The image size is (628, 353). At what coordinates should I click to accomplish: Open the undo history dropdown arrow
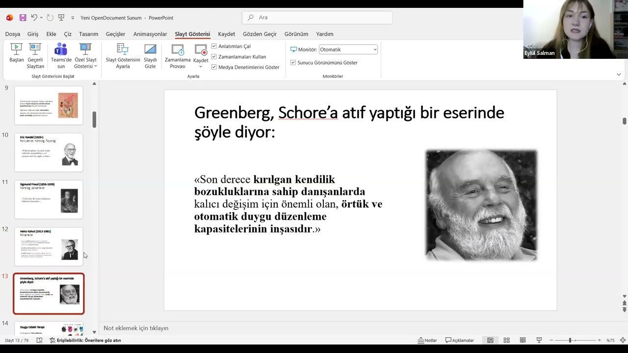click(41, 18)
